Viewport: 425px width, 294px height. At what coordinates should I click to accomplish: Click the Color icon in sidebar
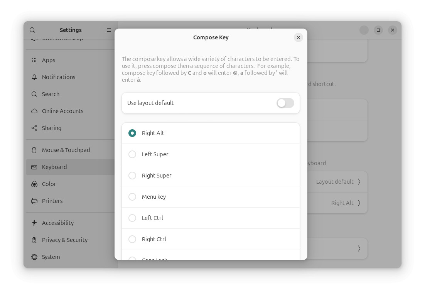pyautogui.click(x=34, y=184)
